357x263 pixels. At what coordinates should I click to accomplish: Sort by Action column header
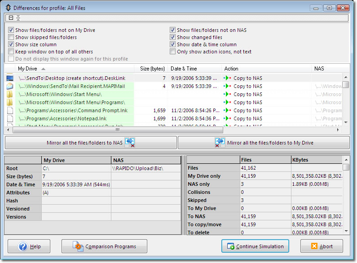pos(266,69)
